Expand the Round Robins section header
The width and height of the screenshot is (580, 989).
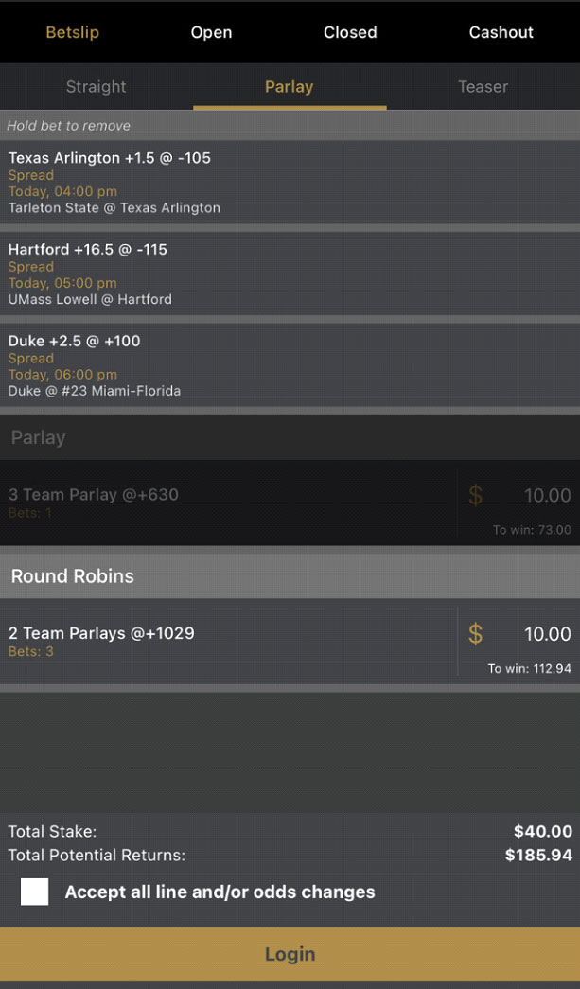click(290, 576)
